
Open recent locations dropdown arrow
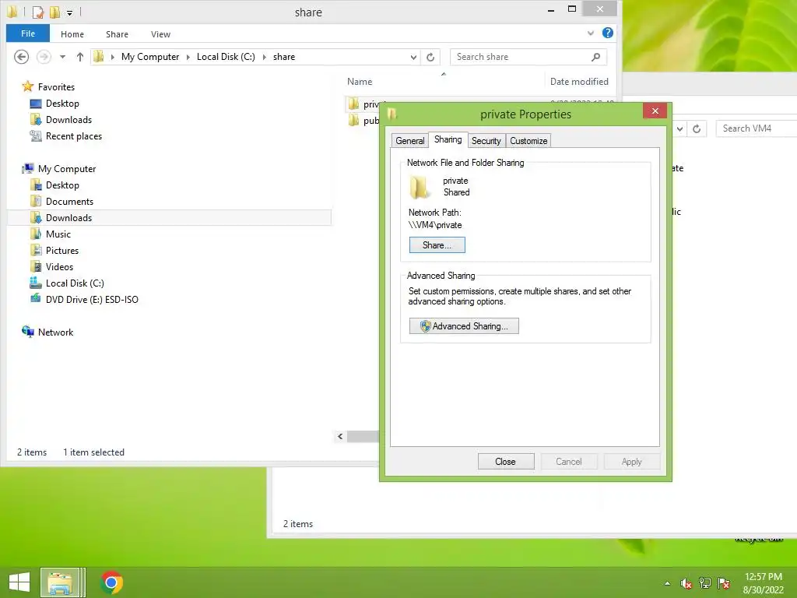(x=62, y=57)
